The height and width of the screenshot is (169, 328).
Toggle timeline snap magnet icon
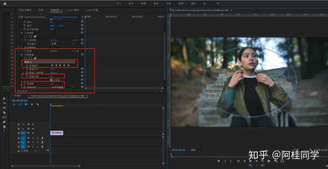coord(20,104)
